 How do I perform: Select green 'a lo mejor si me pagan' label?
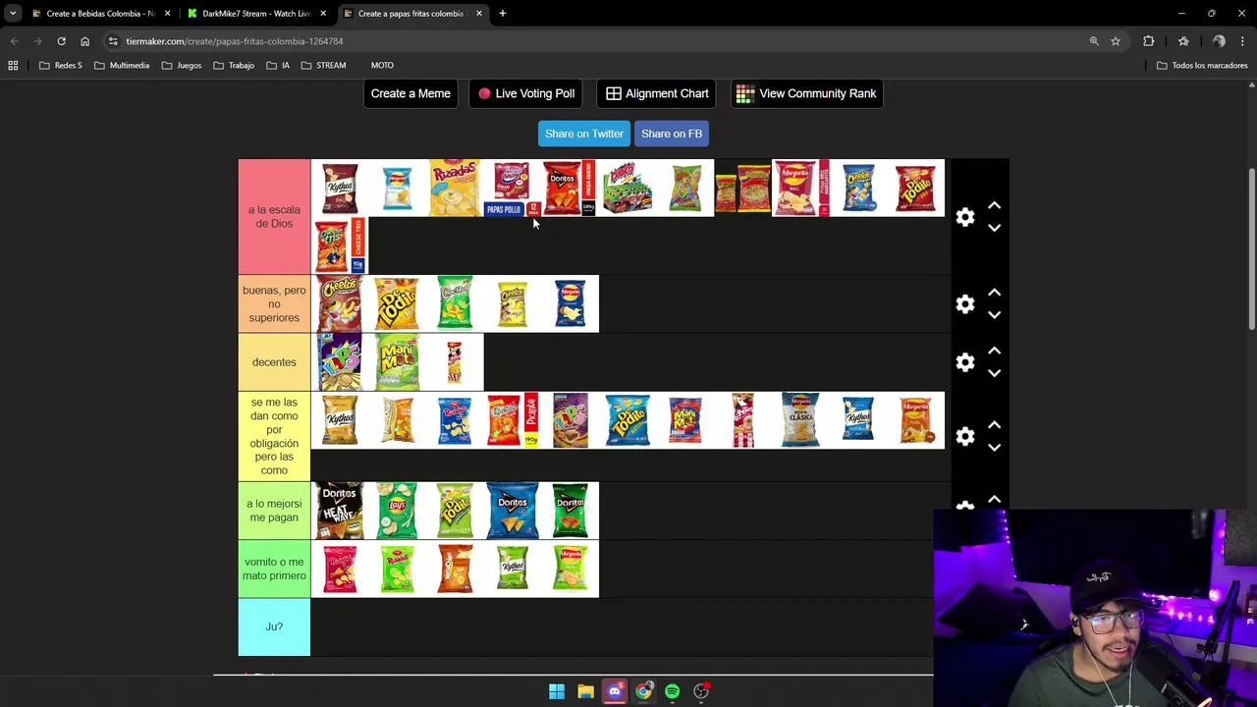click(x=274, y=511)
